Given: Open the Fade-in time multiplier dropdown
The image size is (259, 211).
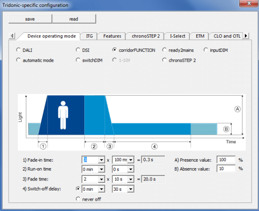Looking at the screenshot, I should [x=101, y=160].
